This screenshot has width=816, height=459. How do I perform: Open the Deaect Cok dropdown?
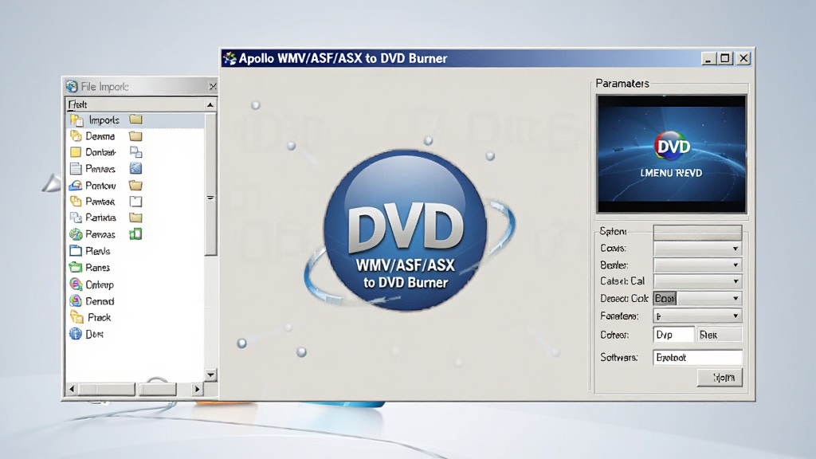tap(697, 298)
